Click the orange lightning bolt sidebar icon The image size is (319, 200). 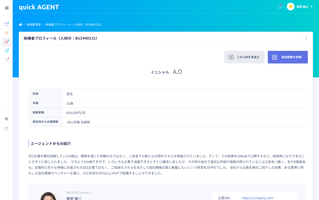coord(7,33)
